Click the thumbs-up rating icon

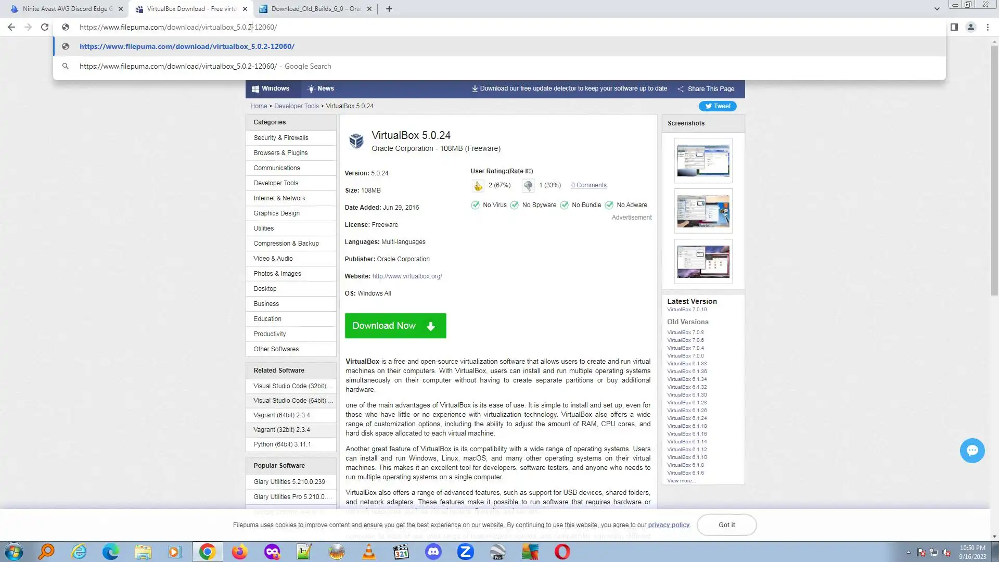tap(478, 186)
